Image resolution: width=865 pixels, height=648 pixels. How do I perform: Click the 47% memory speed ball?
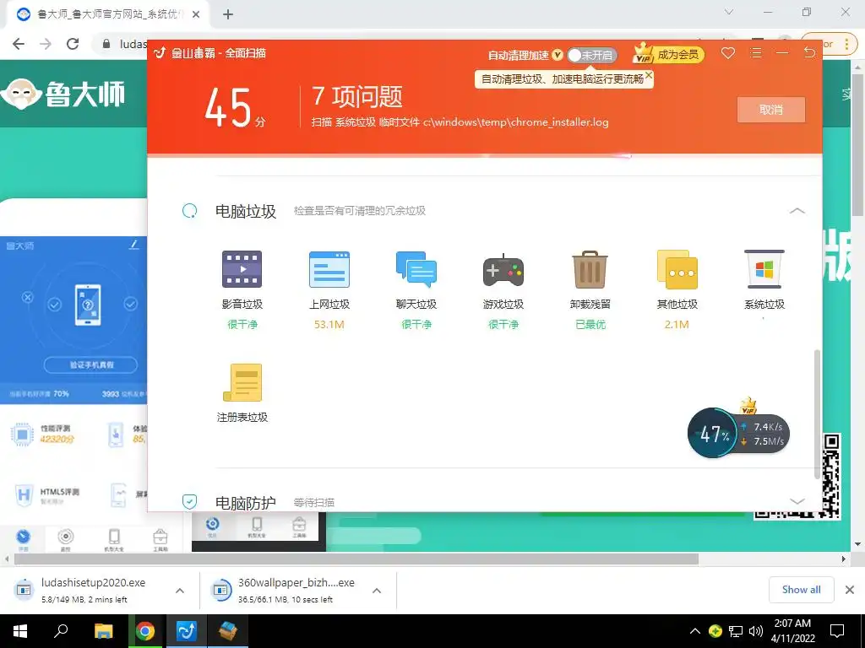713,433
